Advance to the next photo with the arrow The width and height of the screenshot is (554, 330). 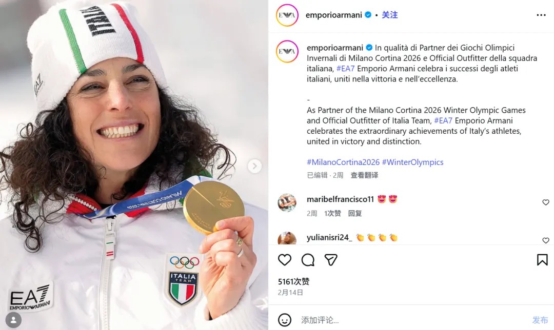pyautogui.click(x=255, y=166)
